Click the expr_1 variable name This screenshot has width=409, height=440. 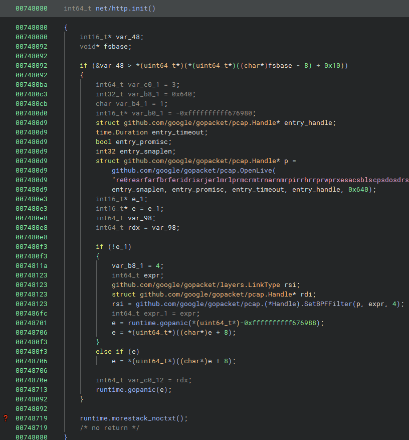154,313
